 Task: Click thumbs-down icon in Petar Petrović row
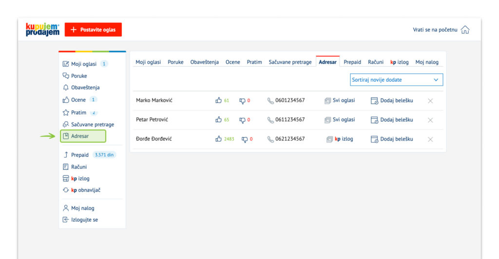[242, 120]
